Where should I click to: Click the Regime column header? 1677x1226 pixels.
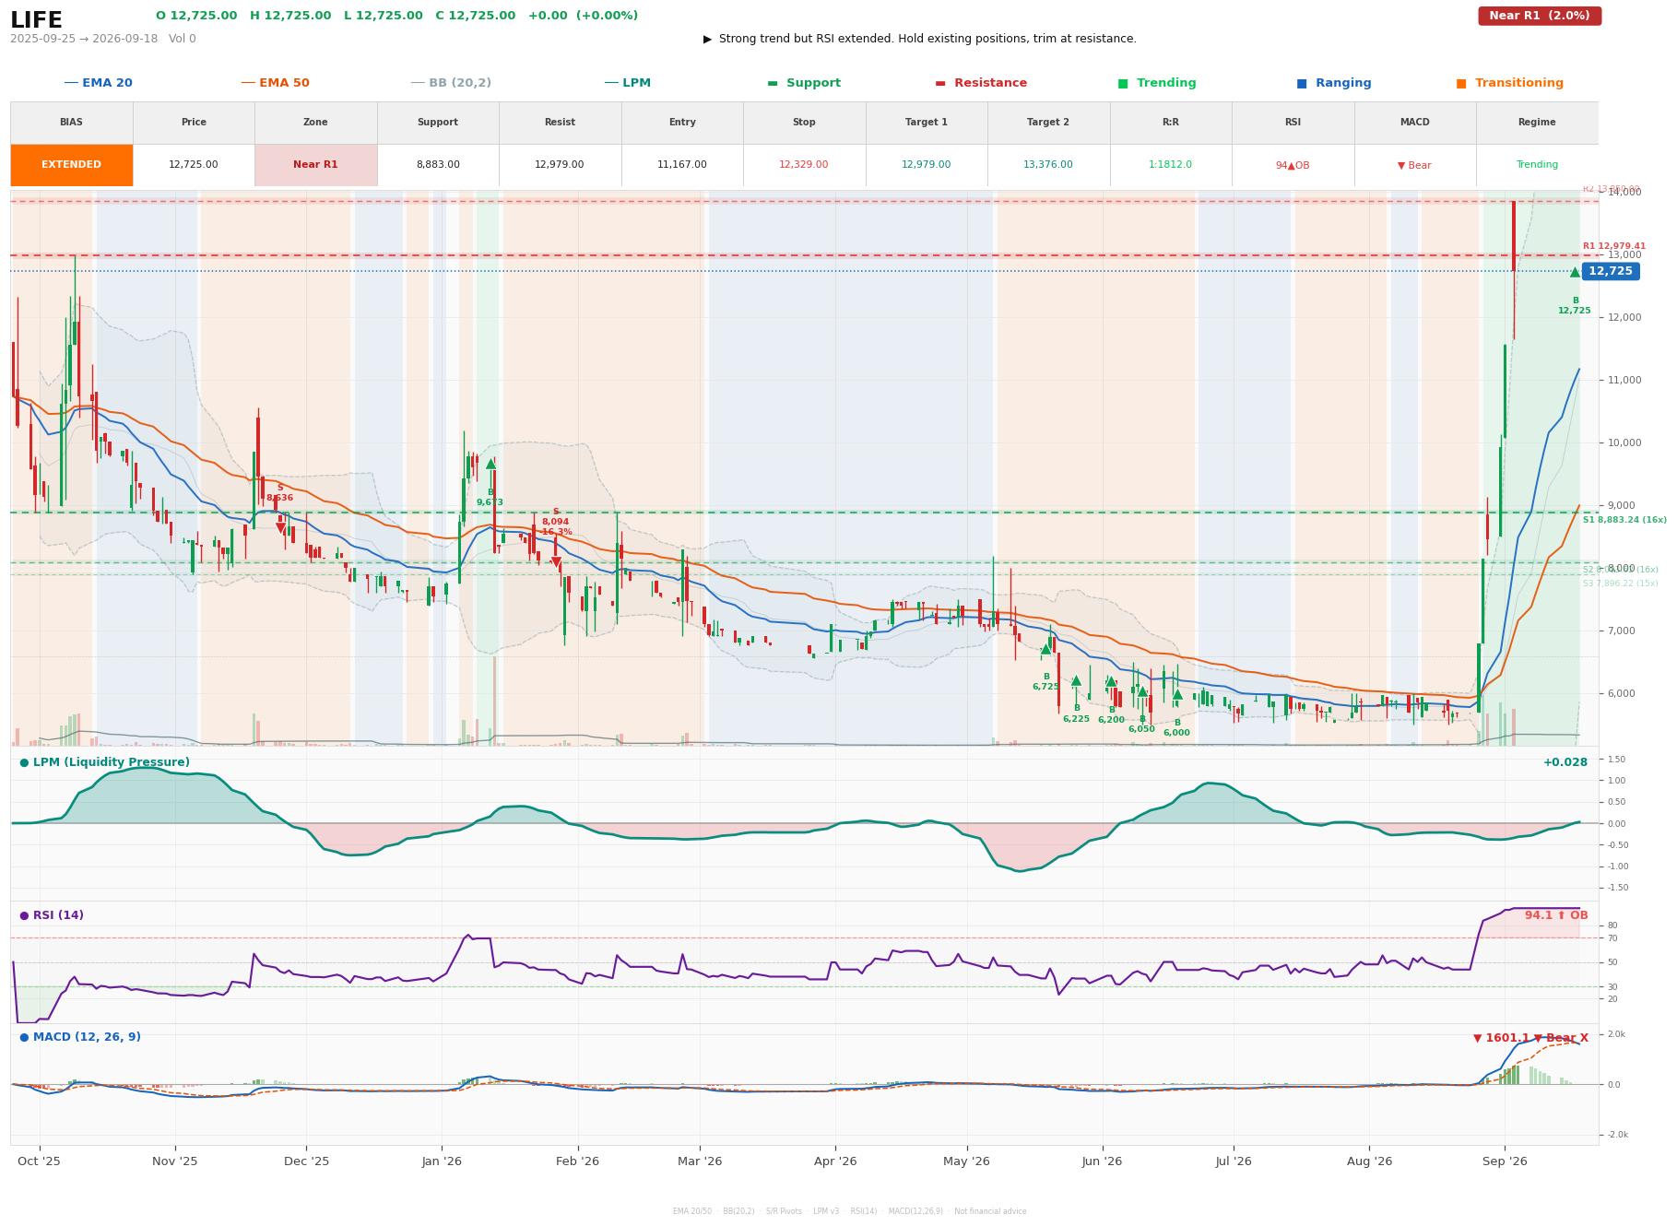(1537, 123)
